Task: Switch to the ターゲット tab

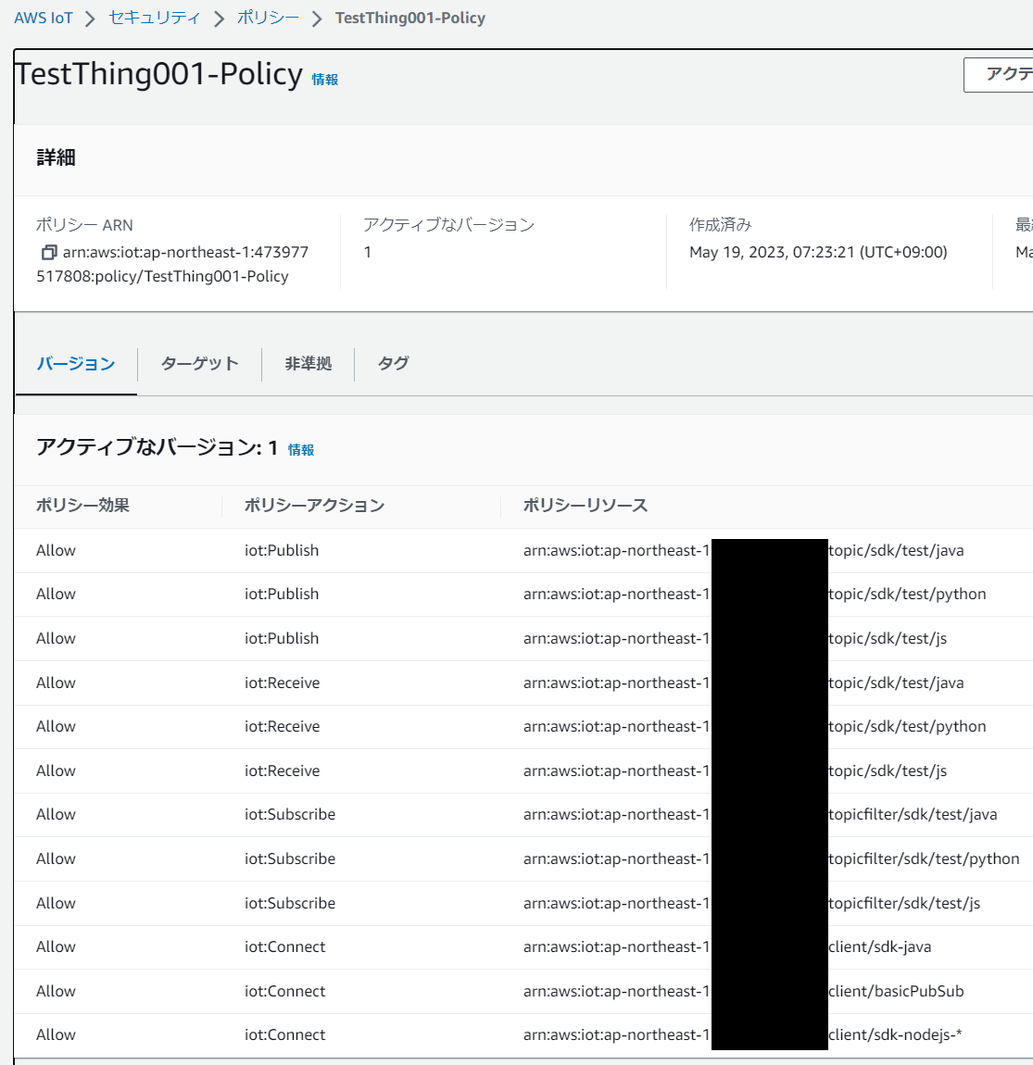Action: coord(199,364)
